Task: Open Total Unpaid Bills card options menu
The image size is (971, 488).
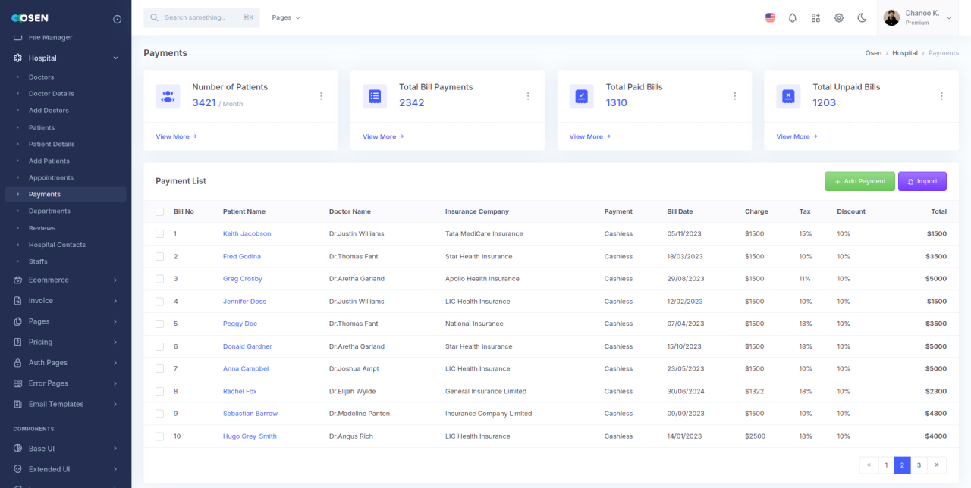Action: (x=941, y=96)
